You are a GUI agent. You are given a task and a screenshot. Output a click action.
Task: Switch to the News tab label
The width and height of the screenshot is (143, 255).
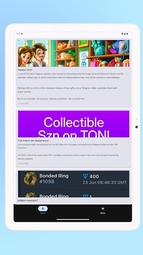point(103,213)
